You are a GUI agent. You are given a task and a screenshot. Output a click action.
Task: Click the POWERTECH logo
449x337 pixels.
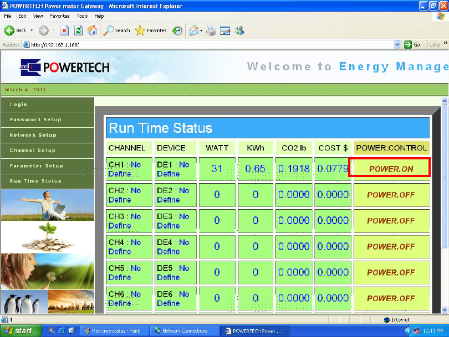65,68
